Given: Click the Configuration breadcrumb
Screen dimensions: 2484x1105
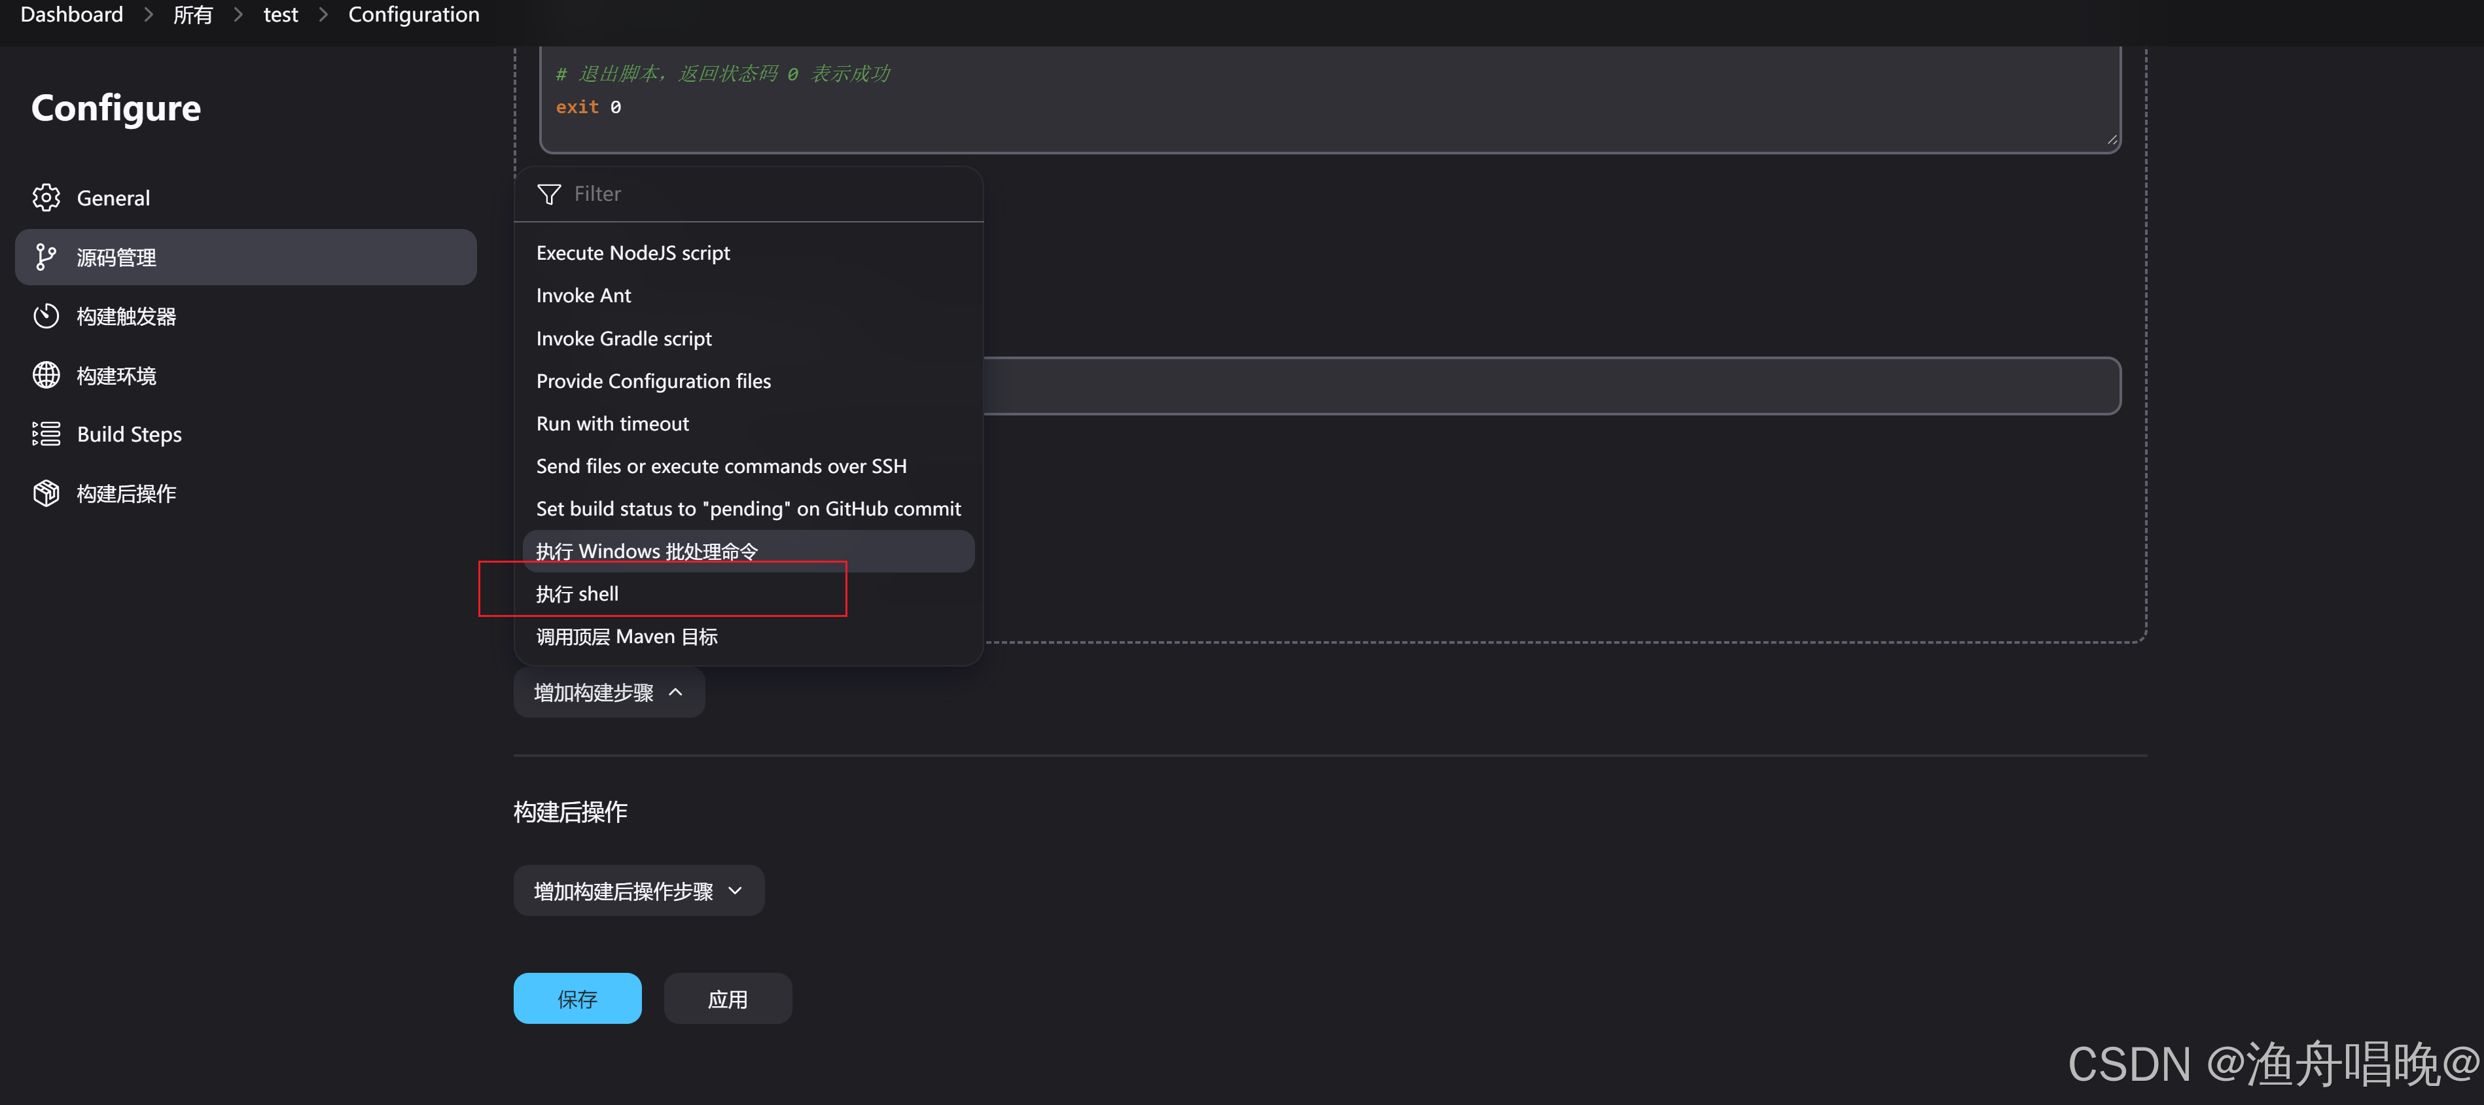Looking at the screenshot, I should (x=413, y=14).
